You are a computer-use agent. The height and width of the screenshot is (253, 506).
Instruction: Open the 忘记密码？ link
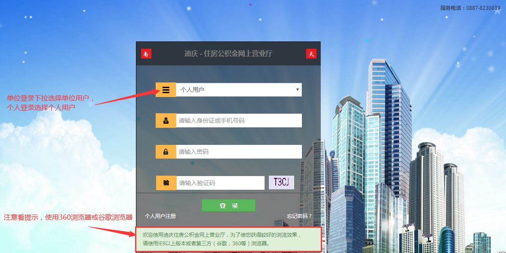coord(299,216)
